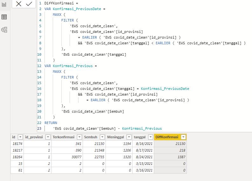Open the id column filter dropdown

(20, 137)
